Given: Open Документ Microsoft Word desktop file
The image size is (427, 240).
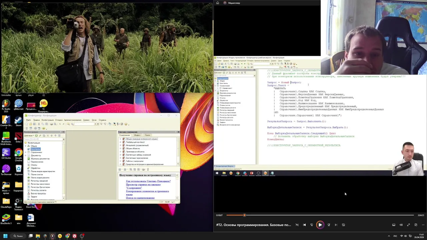Looking at the screenshot, I should click(31, 220).
